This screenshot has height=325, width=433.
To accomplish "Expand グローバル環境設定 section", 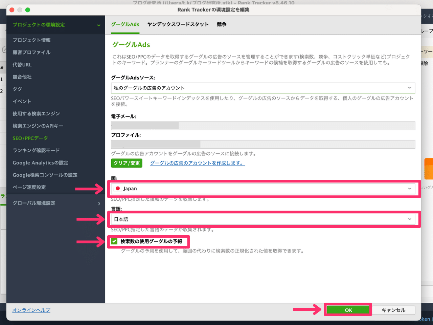I will tap(56, 203).
